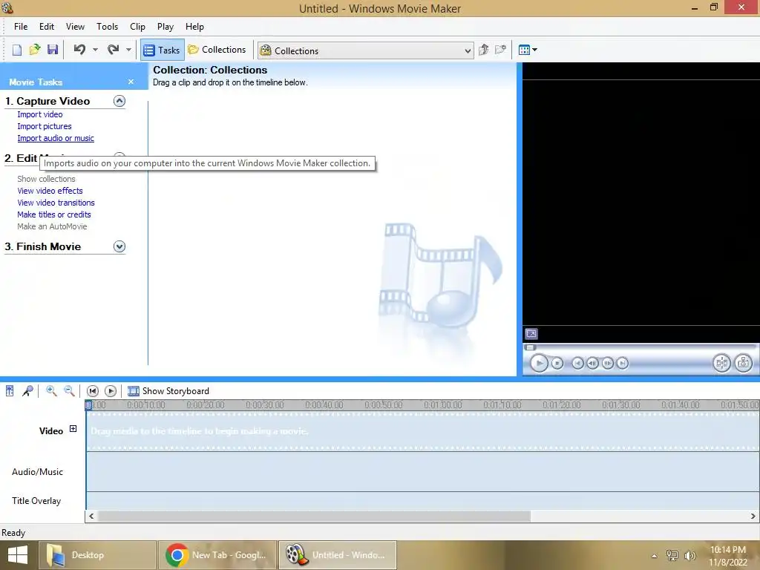Viewport: 760px width, 570px height.
Task: Click Make titles or credits link
Action: coord(54,214)
